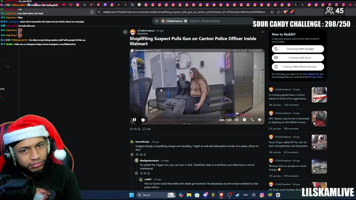Image resolution: width=356 pixels, height=200 pixels.
Task: Switch to the Google browser tab
Action: click(139, 5)
